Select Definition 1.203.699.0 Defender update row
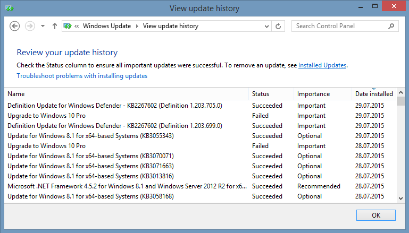 (200, 126)
